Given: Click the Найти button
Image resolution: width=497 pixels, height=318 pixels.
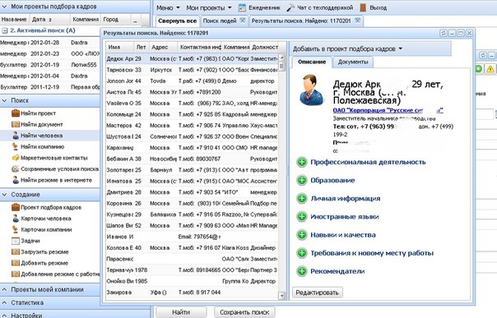Looking at the screenshot, I should coord(181,312).
